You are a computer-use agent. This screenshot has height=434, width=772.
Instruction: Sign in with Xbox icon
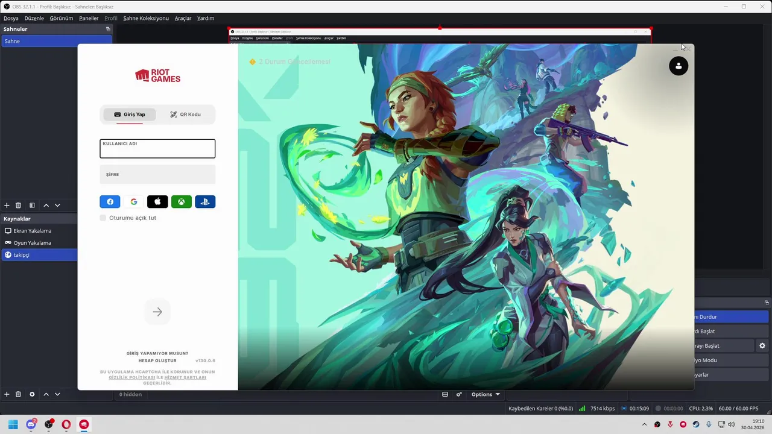[181, 202]
